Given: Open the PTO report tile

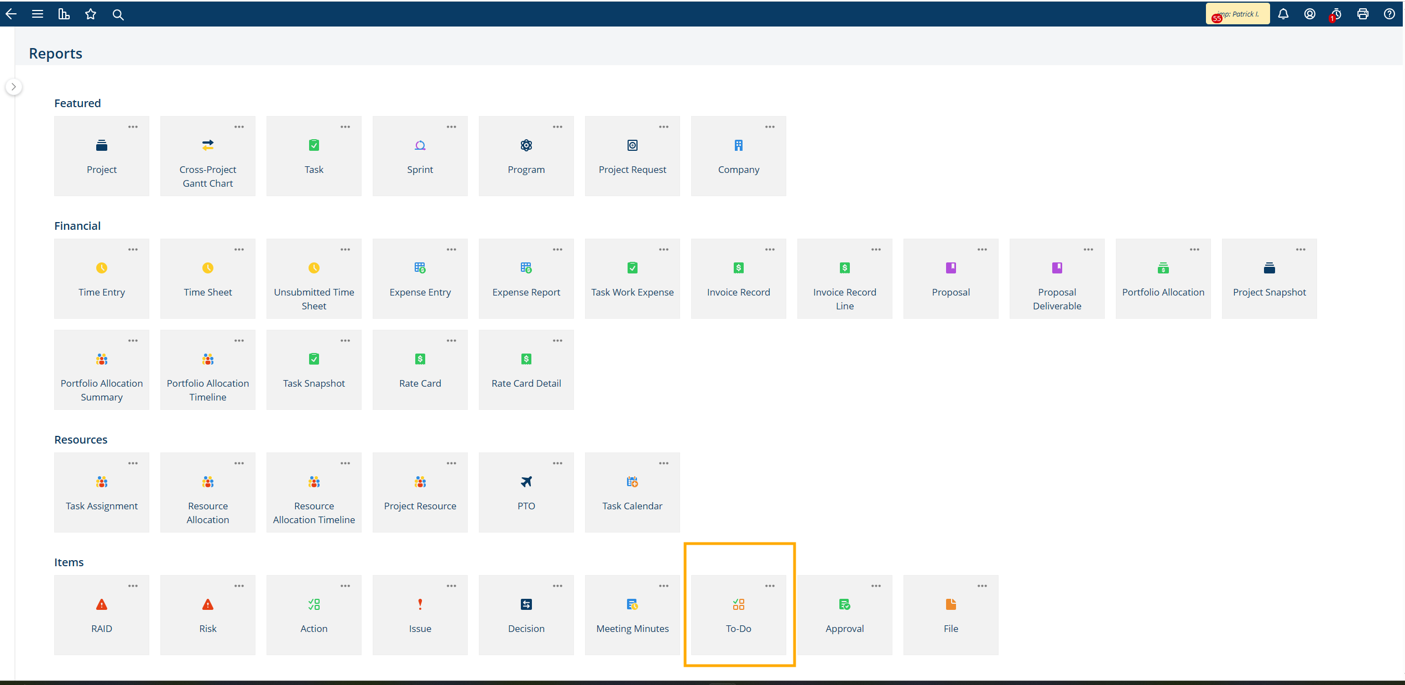Looking at the screenshot, I should (526, 492).
